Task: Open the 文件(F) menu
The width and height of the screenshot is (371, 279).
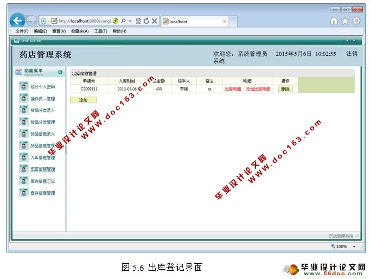Action: 22,31
